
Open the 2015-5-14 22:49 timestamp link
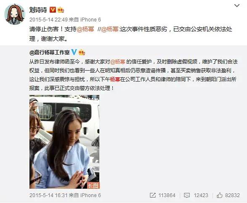48,20
